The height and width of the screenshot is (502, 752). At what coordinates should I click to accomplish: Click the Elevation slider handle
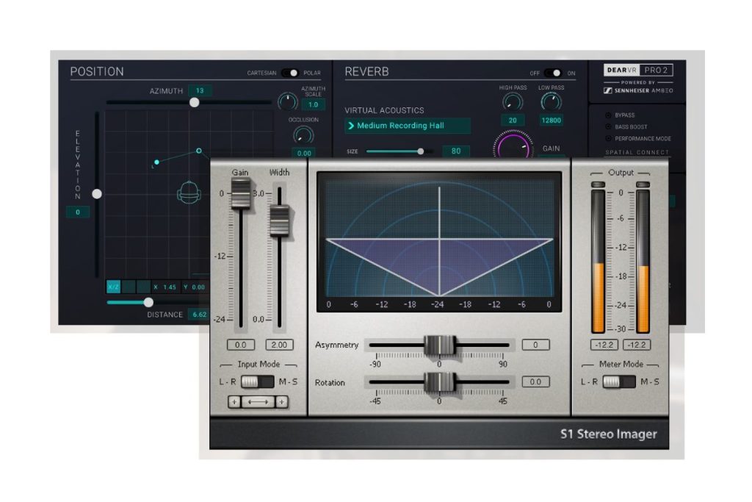(x=97, y=194)
